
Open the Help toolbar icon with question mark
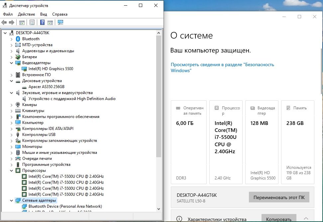pyautogui.click(x=42, y=22)
